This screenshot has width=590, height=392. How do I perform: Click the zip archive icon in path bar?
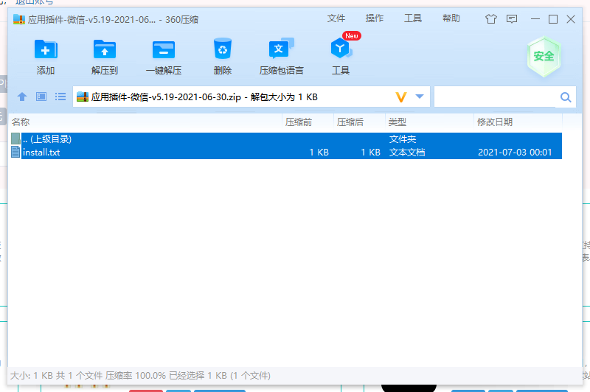[x=83, y=97]
